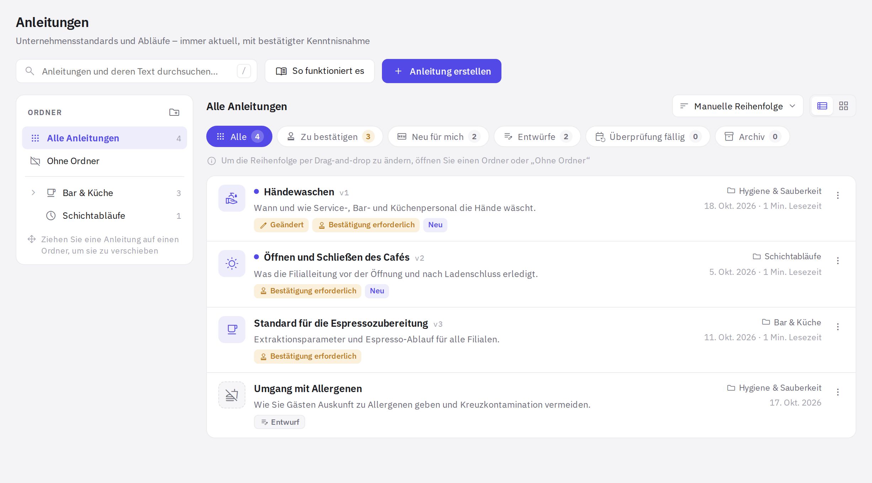
Task: Open So funktioniert es guide
Action: [319, 71]
